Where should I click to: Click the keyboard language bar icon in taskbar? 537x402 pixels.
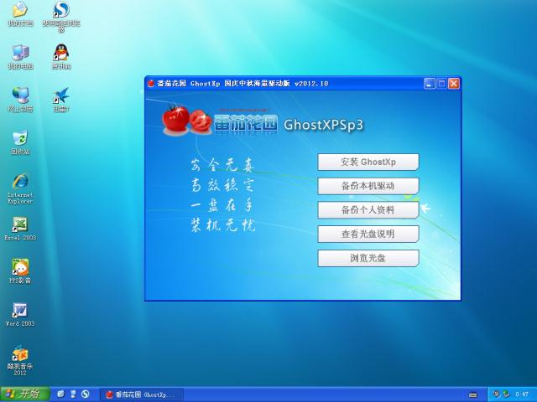473,394
